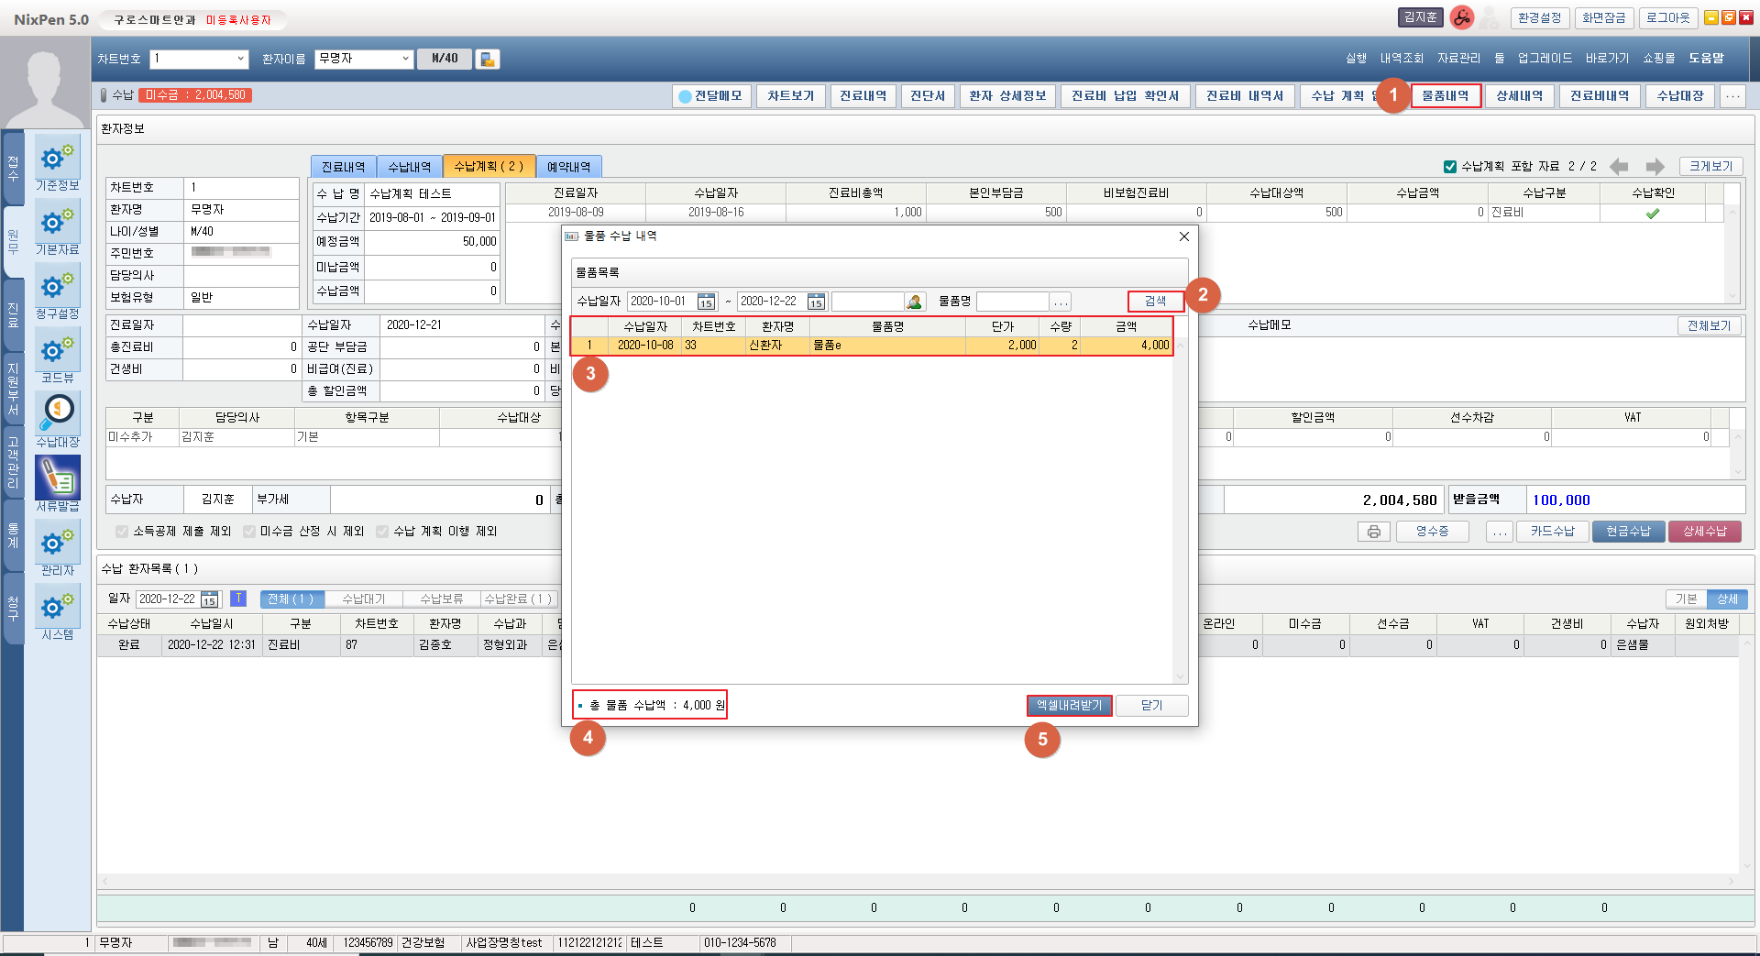1760x956 pixels.
Task: Click the patient search person icon
Action: (x=914, y=302)
